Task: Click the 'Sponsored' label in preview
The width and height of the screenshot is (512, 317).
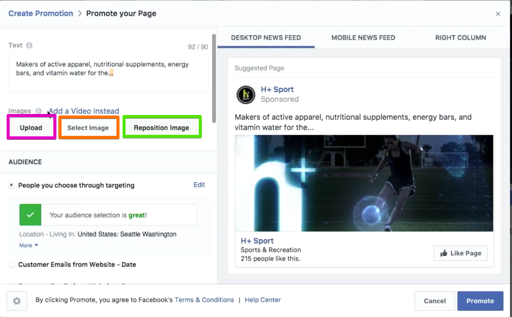Action: click(280, 99)
